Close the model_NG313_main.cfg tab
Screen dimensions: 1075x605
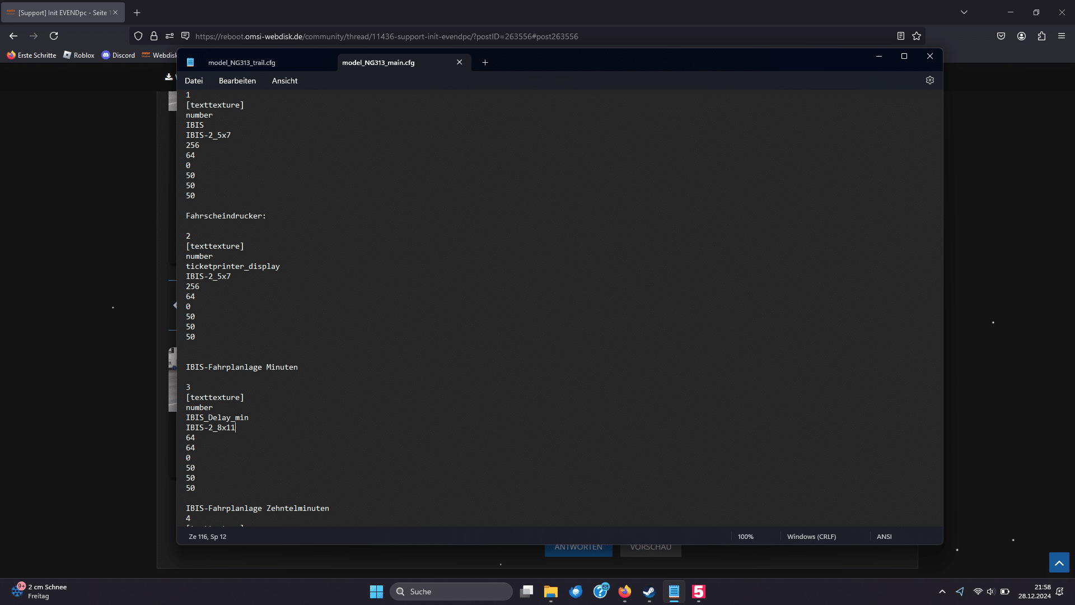pyautogui.click(x=459, y=62)
